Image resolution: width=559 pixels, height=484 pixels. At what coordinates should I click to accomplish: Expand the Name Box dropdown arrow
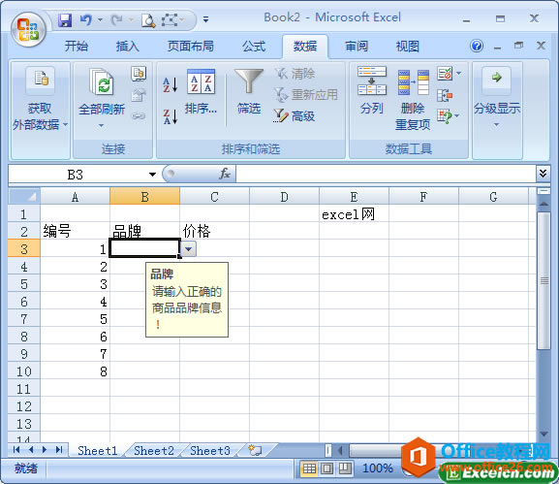click(x=152, y=175)
